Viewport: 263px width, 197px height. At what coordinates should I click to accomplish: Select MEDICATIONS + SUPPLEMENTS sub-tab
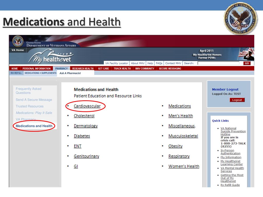[x=41, y=73]
